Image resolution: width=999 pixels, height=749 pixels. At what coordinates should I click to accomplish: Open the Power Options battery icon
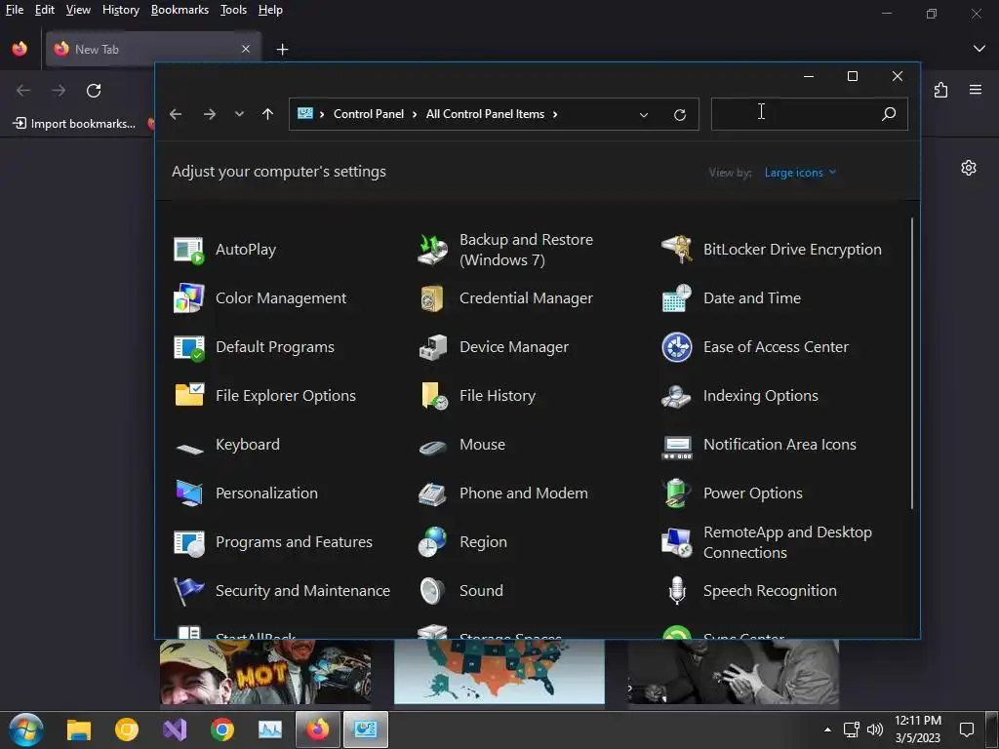pyautogui.click(x=677, y=493)
